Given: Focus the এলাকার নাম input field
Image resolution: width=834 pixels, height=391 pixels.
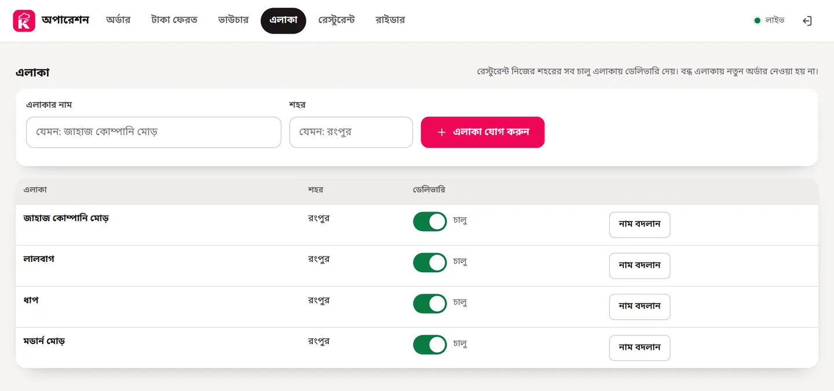Looking at the screenshot, I should 153,132.
